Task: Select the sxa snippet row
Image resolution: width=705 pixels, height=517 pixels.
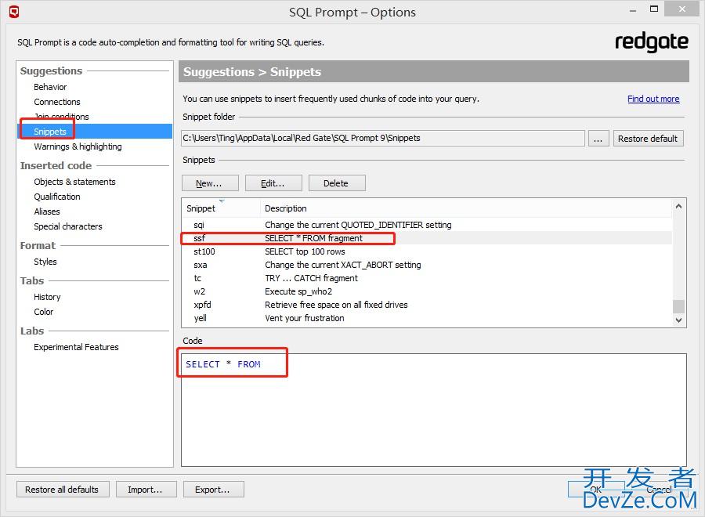Action: coord(427,265)
